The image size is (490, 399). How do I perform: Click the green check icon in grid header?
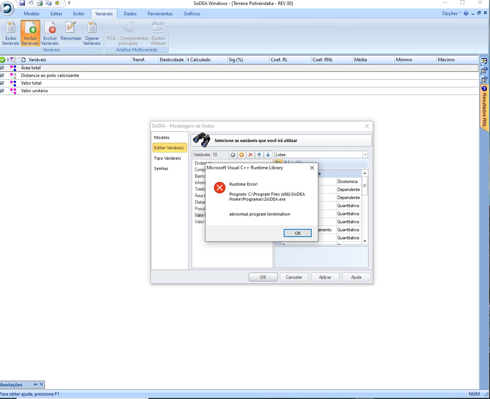[x=3, y=60]
